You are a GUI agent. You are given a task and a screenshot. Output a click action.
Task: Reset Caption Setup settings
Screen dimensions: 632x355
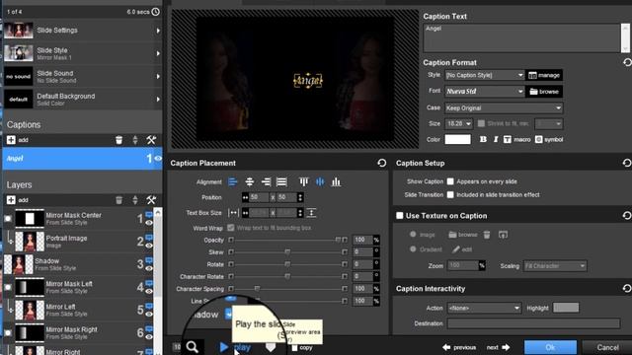[627, 163]
